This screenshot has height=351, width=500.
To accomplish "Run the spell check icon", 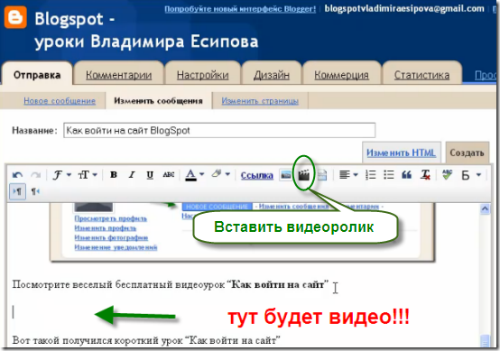I will (x=448, y=174).
